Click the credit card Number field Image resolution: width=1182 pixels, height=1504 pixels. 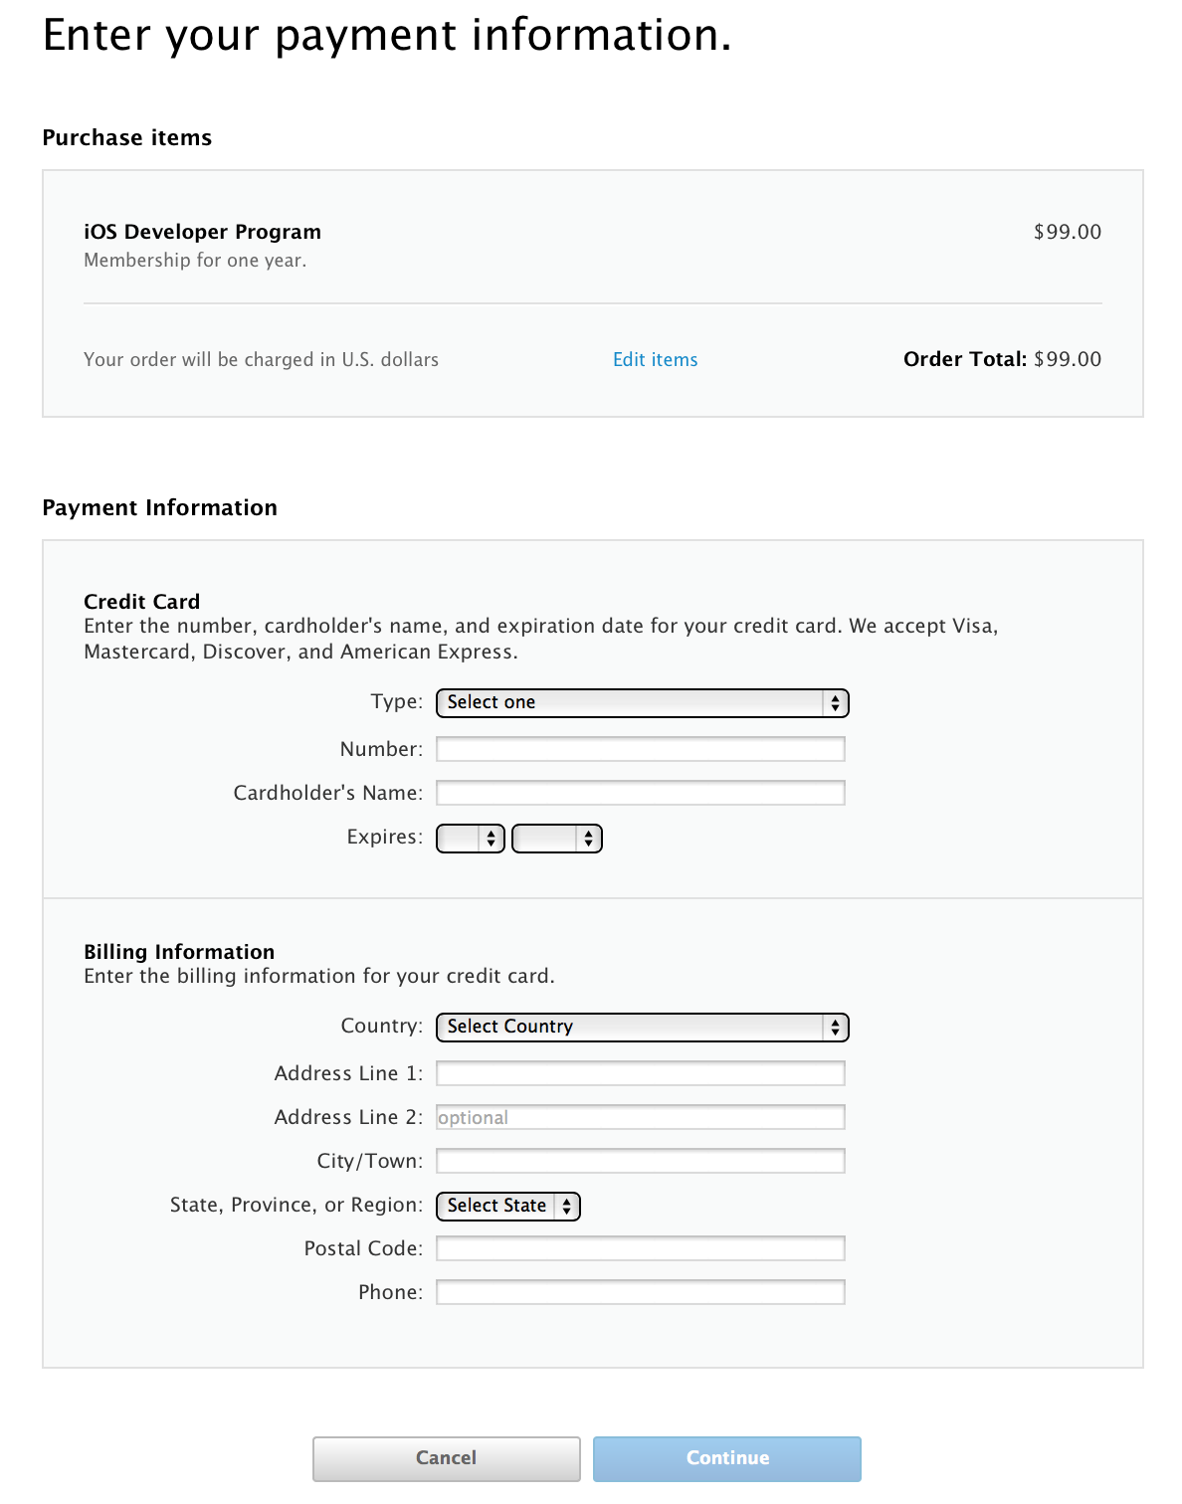[641, 749]
